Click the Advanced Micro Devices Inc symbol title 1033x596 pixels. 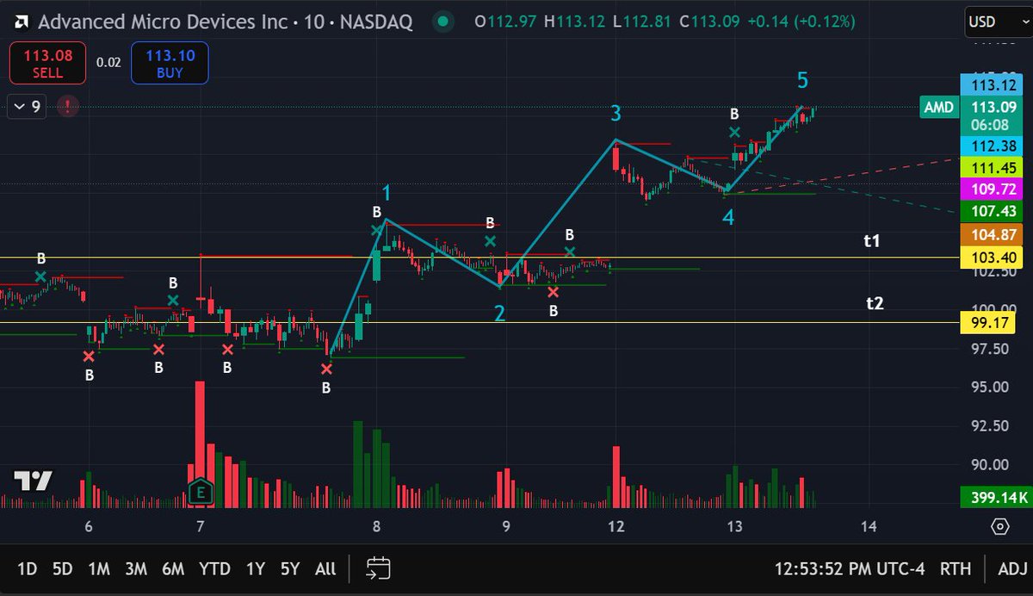click(x=163, y=22)
